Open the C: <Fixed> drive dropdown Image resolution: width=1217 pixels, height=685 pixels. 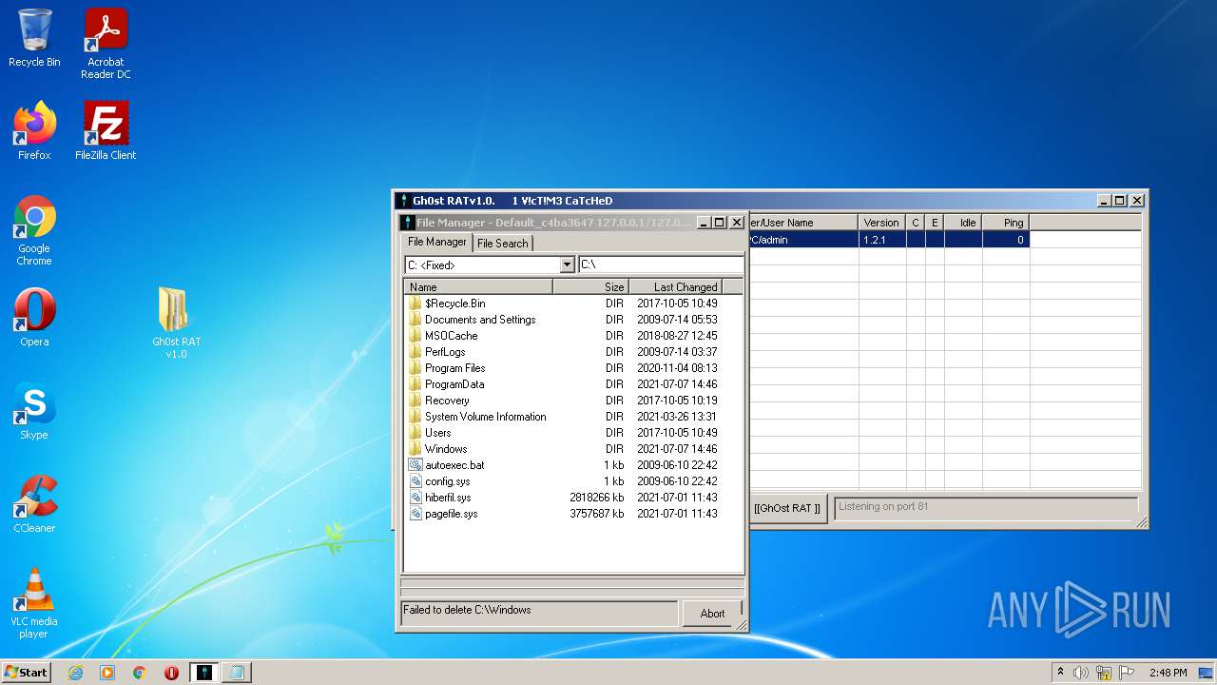tap(568, 265)
